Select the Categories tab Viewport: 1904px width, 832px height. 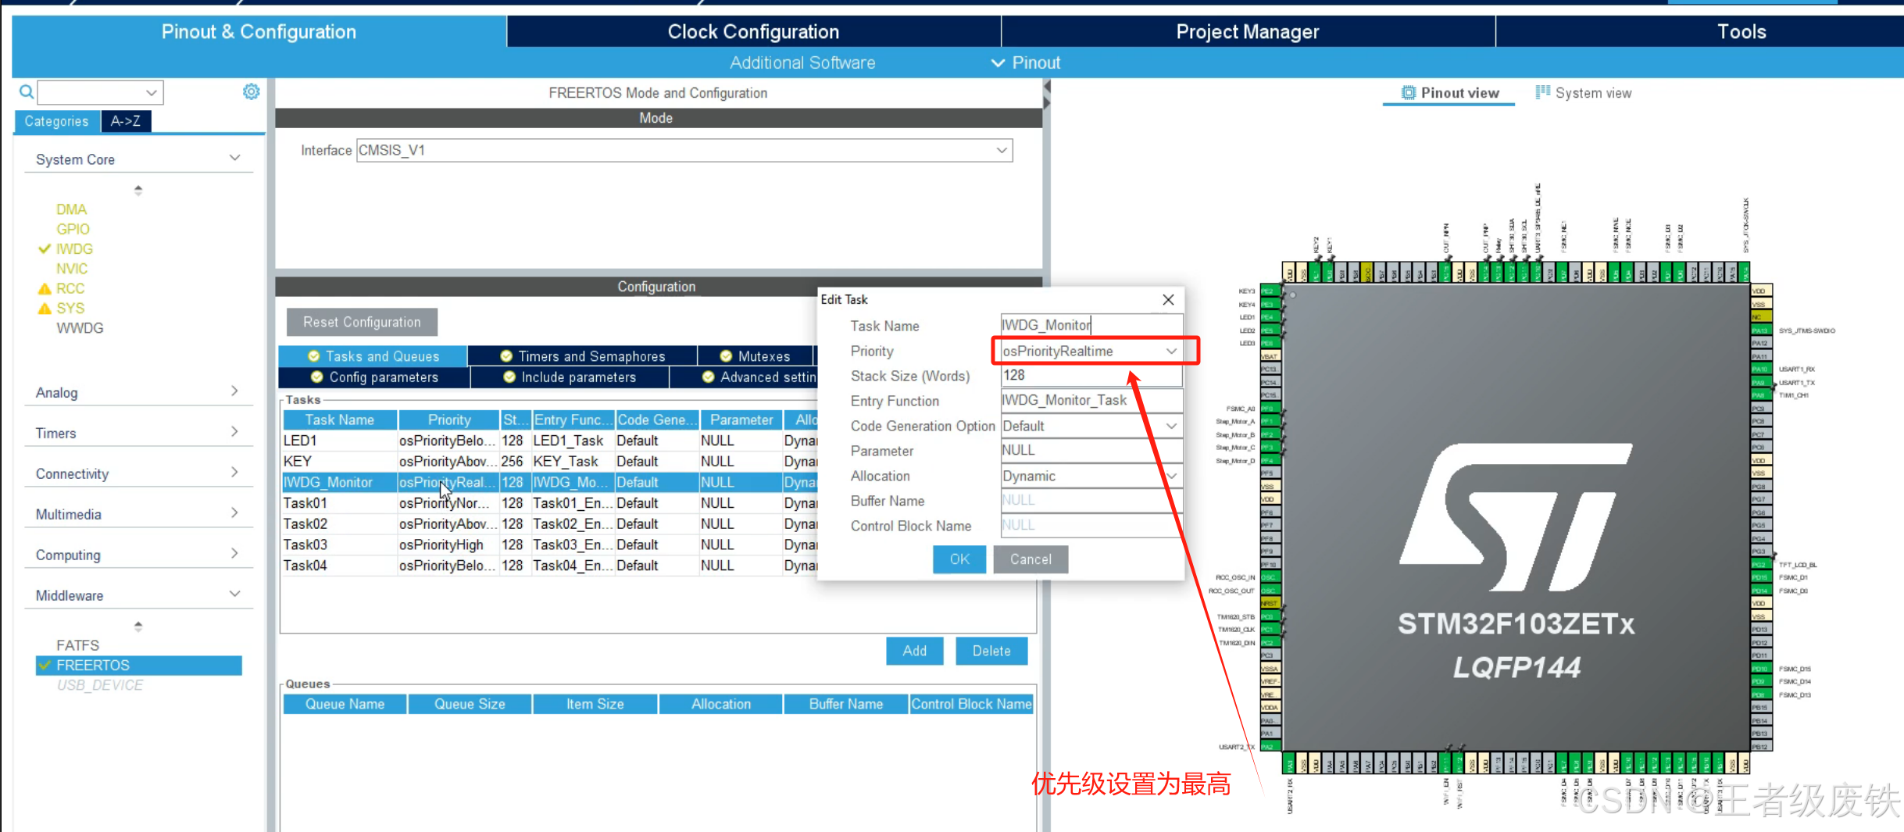(x=56, y=121)
